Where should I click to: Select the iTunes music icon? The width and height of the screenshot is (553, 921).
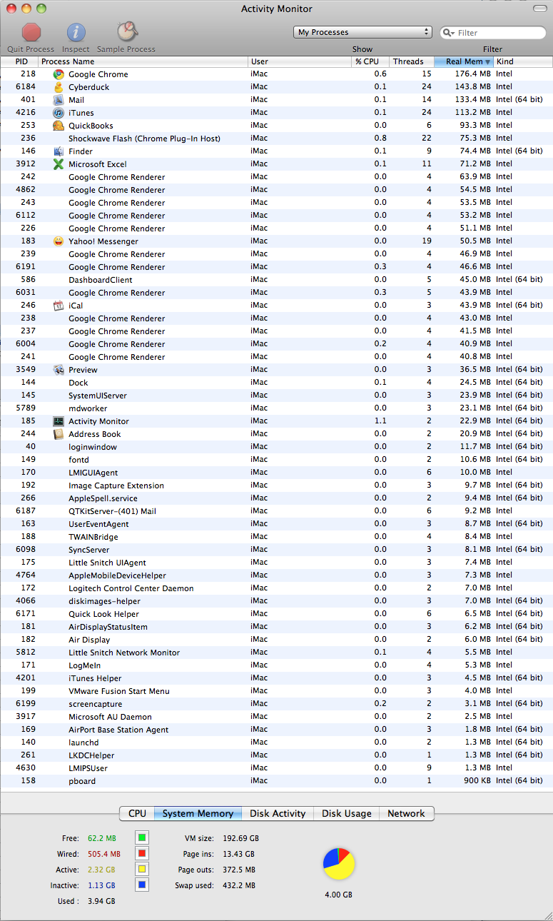tap(59, 113)
